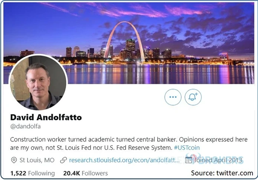Open the #USTcoin hashtag link

(187, 148)
